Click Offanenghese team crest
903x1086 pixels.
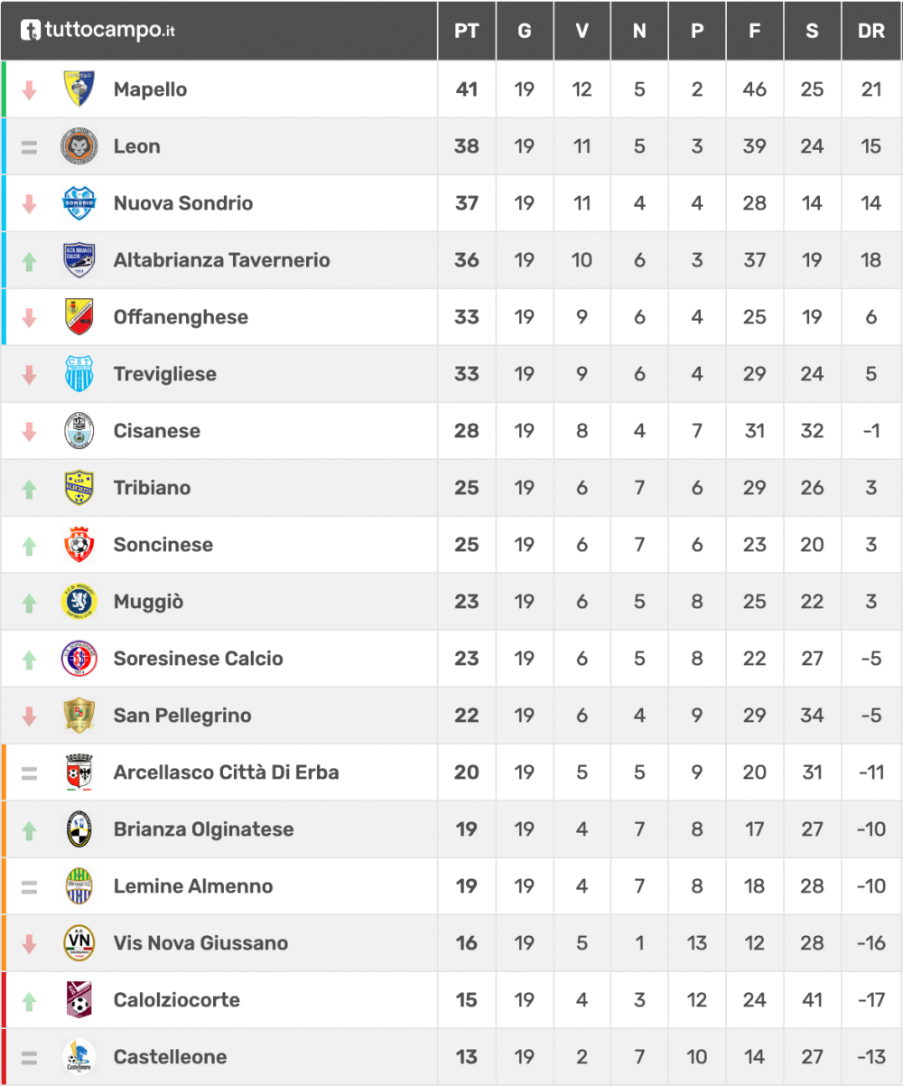point(79,316)
